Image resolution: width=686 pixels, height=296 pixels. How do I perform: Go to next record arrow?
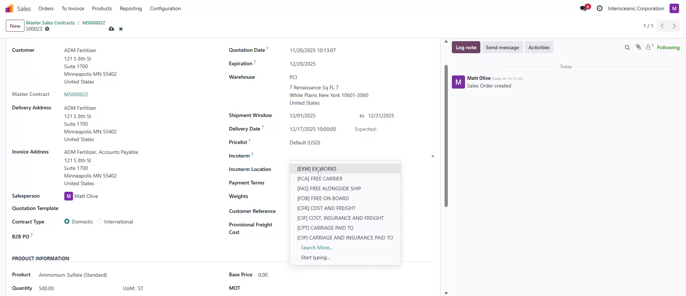click(x=674, y=26)
